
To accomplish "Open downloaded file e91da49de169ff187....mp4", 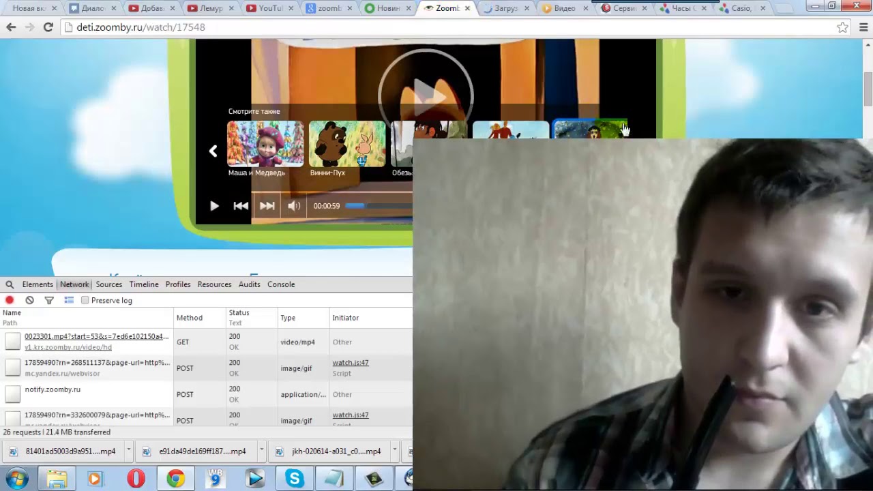I will click(x=196, y=451).
